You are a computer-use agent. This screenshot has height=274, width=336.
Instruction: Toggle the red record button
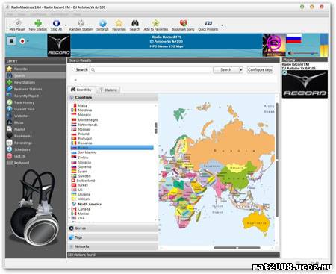22,41
